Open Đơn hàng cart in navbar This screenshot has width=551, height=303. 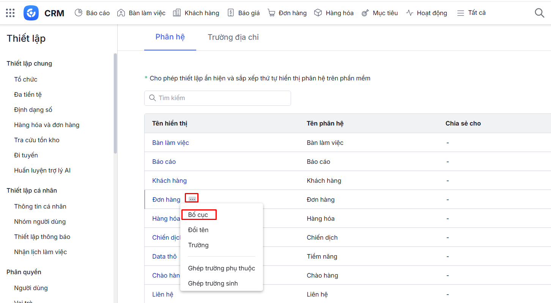[x=287, y=13]
